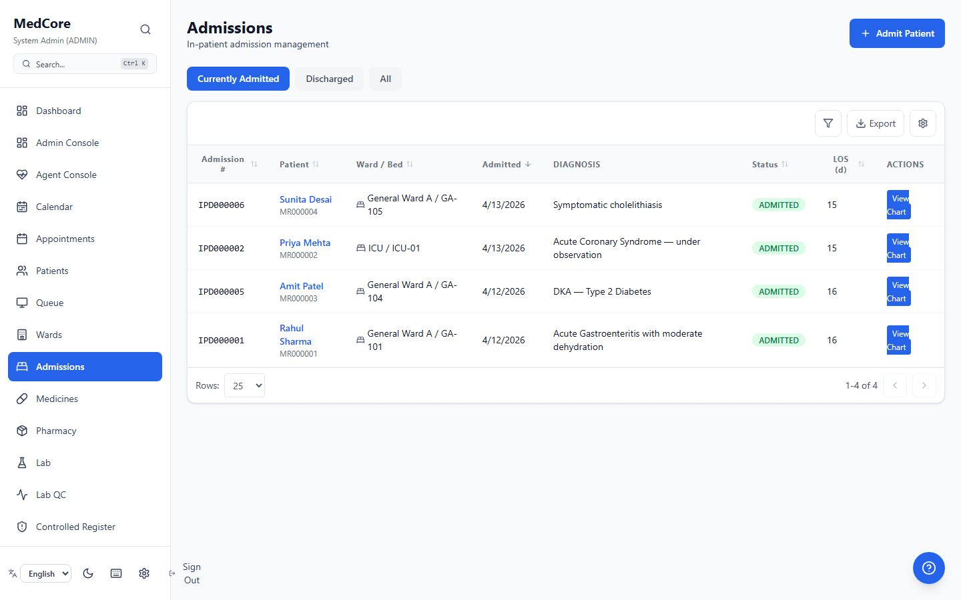Open the help question-mark button
Image resolution: width=961 pixels, height=600 pixels.
(929, 568)
